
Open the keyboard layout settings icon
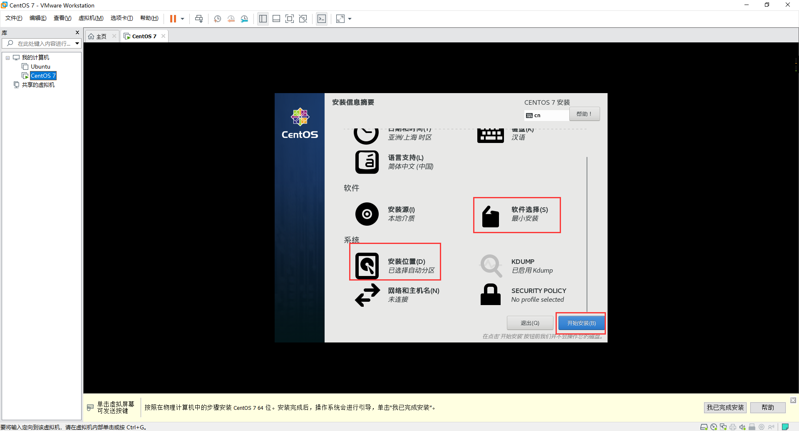click(x=490, y=135)
